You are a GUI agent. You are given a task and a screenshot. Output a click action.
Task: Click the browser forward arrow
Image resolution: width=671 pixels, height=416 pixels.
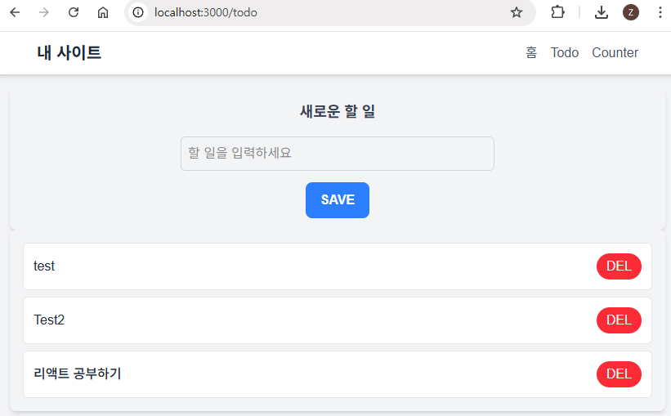(43, 12)
